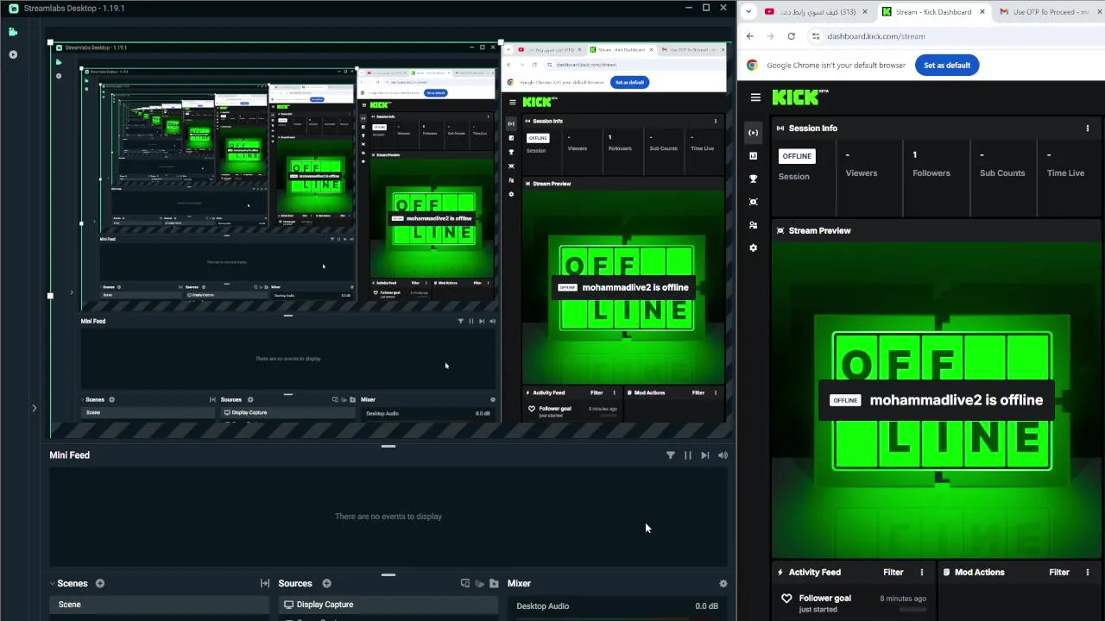This screenshot has height=621, width=1105.
Task: Open the community users icon in Kick sidebar
Action: (x=754, y=225)
